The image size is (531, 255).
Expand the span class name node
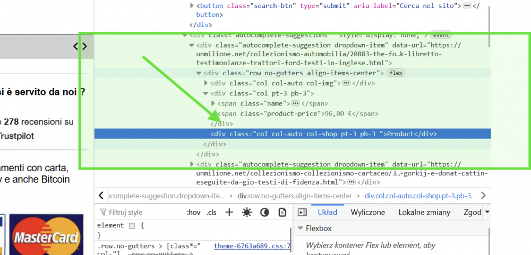click(213, 103)
